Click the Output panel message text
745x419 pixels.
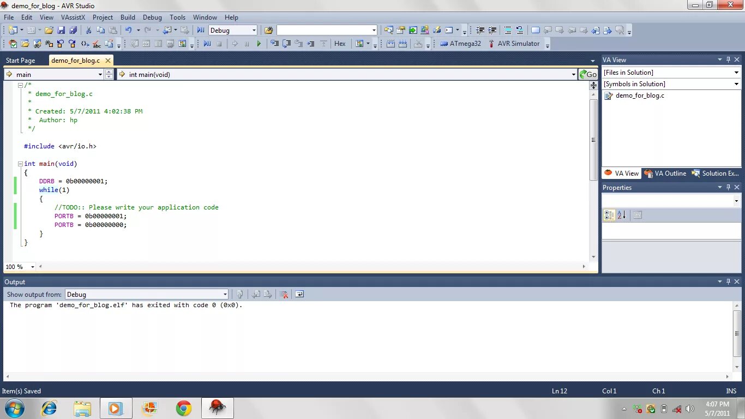pos(126,305)
